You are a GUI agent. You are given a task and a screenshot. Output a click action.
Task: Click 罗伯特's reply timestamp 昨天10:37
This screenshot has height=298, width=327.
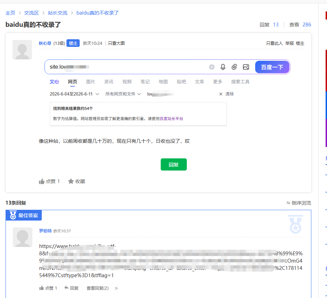pos(62,231)
